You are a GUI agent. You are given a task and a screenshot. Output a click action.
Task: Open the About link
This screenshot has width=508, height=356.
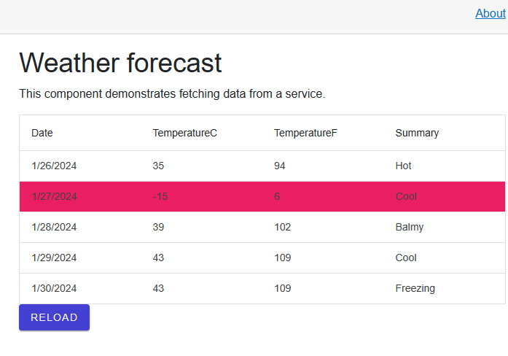(x=491, y=14)
